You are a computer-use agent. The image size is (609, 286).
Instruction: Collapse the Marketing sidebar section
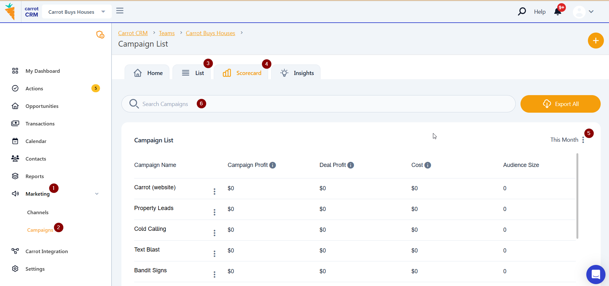pyautogui.click(x=97, y=194)
